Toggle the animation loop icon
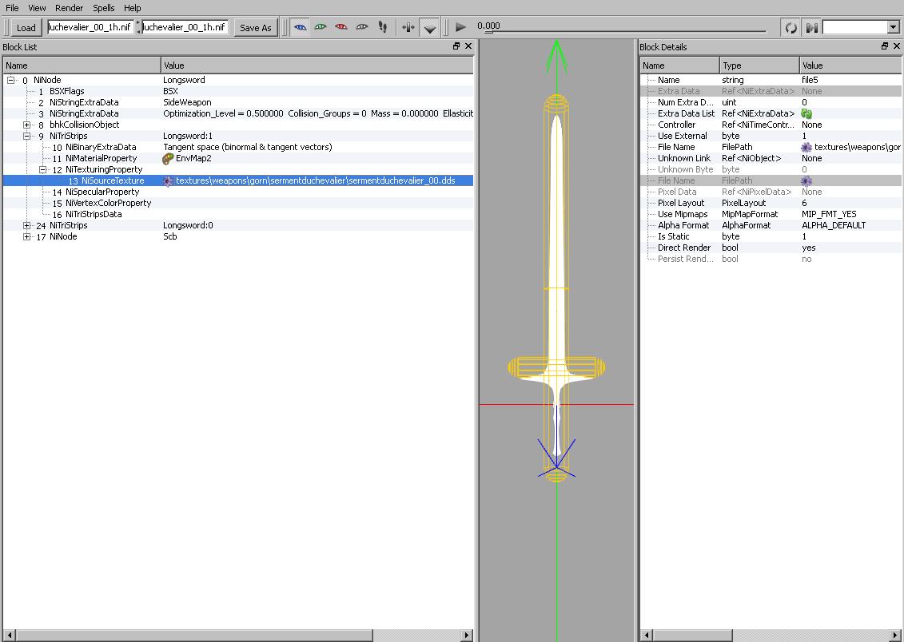 click(x=791, y=28)
